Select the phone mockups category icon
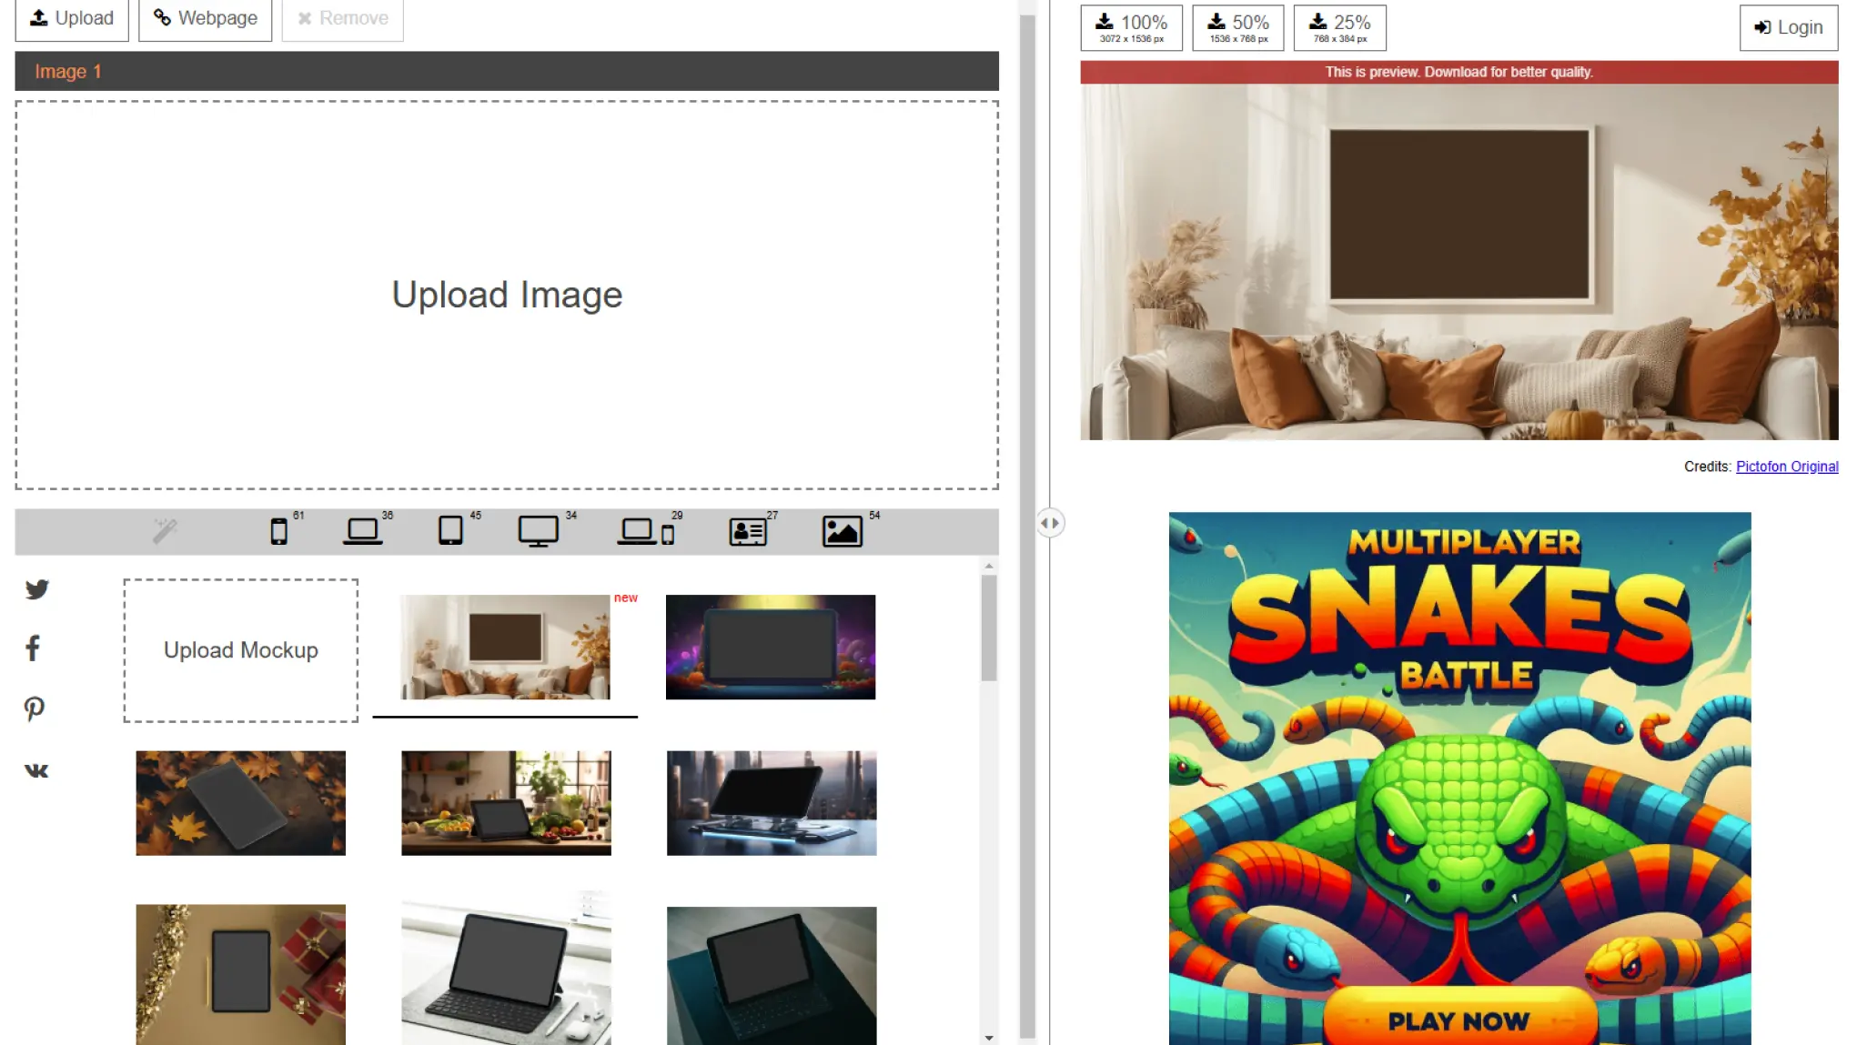The height and width of the screenshot is (1045, 1857). point(278,531)
